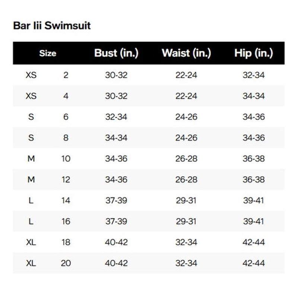Select the Hip (in.) column header
This screenshot has width=298, height=298.
(x=253, y=53)
